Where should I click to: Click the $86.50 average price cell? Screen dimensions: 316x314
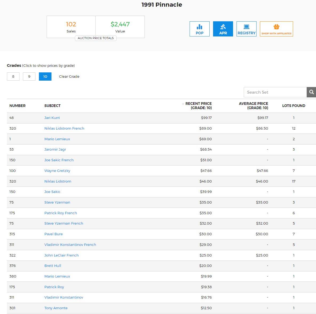coord(262,128)
